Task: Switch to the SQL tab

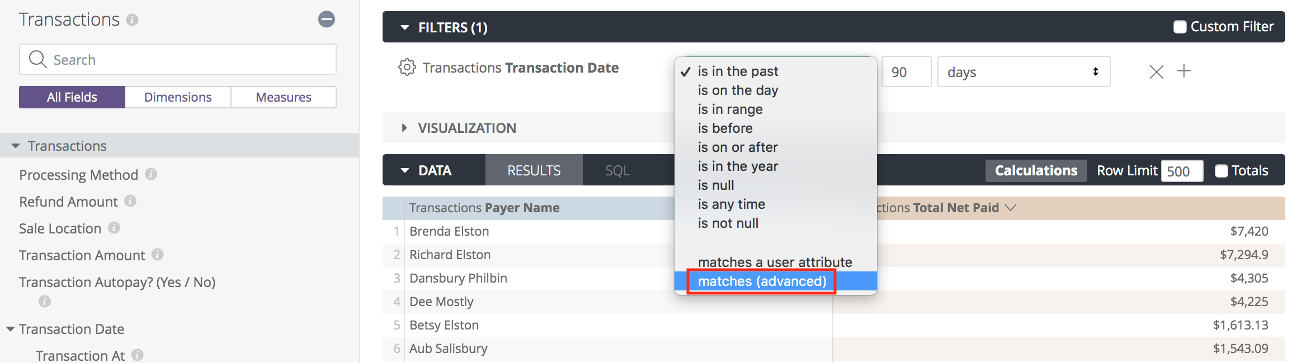Action: point(617,170)
